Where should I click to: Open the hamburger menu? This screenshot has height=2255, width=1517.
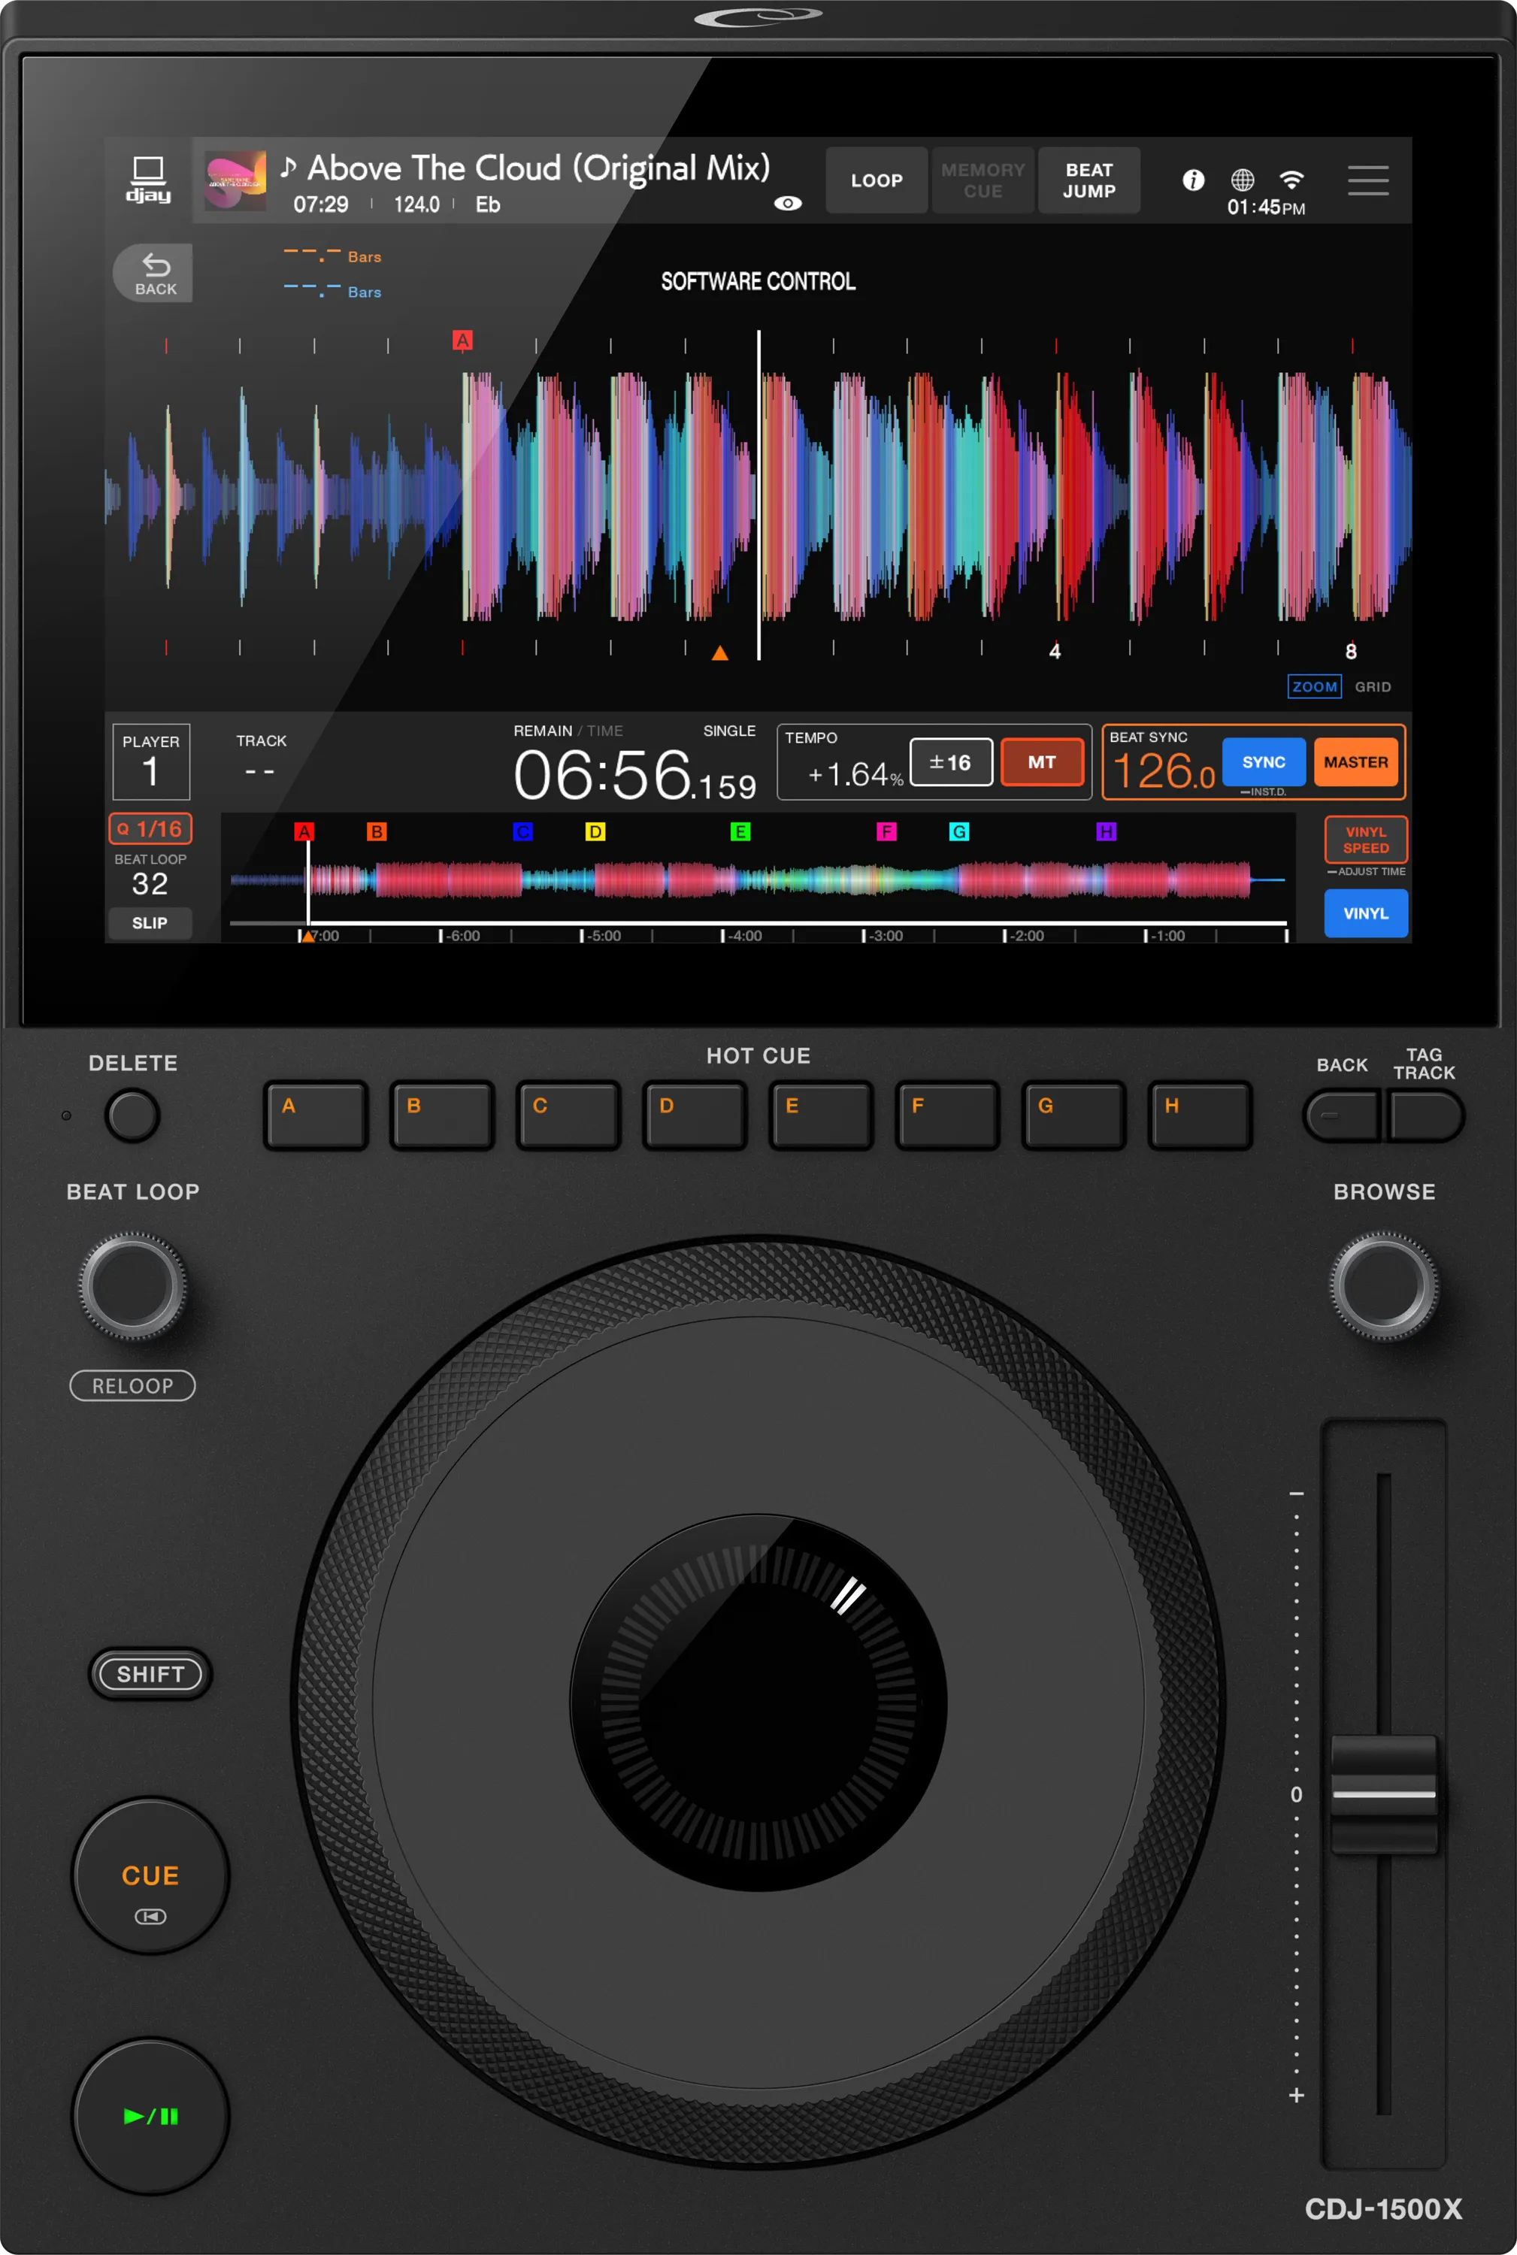[1368, 180]
